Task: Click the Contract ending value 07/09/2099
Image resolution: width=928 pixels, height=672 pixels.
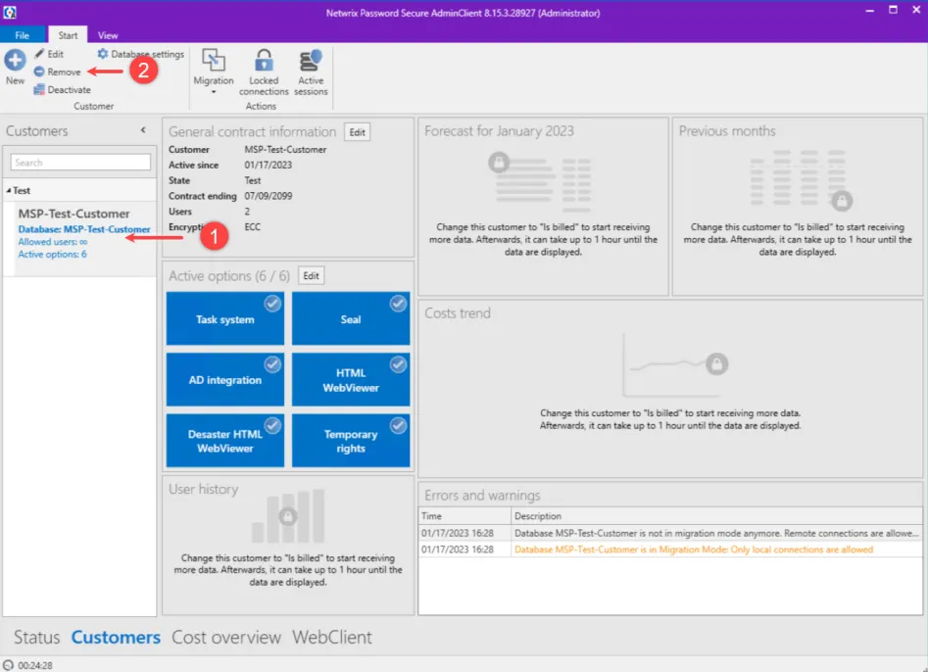Action: click(x=269, y=196)
